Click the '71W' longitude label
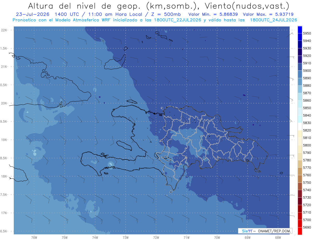The width and height of the screenshot is (312, 241). click(x=186, y=238)
